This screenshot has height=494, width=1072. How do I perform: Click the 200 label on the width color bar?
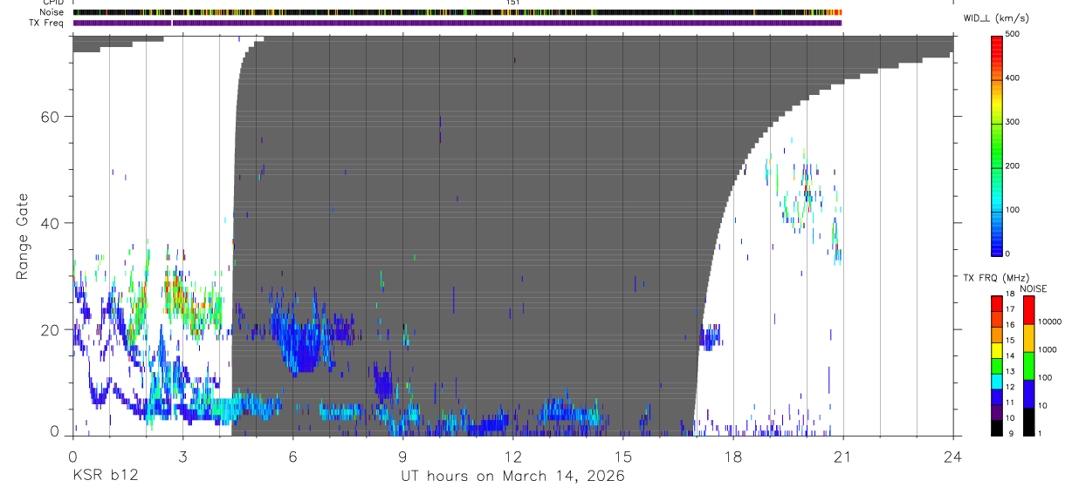[1013, 166]
